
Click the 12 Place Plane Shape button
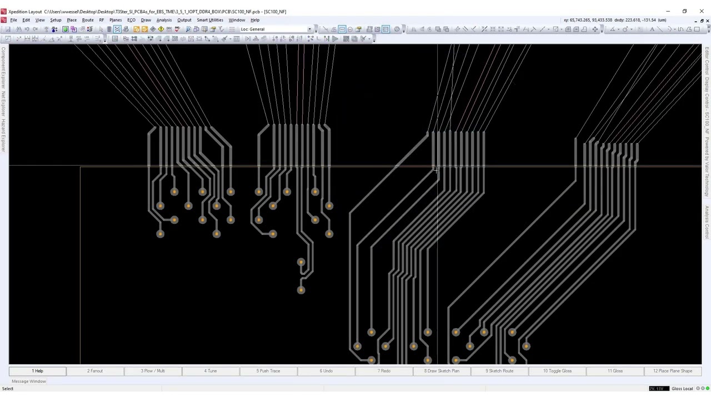coord(673,371)
